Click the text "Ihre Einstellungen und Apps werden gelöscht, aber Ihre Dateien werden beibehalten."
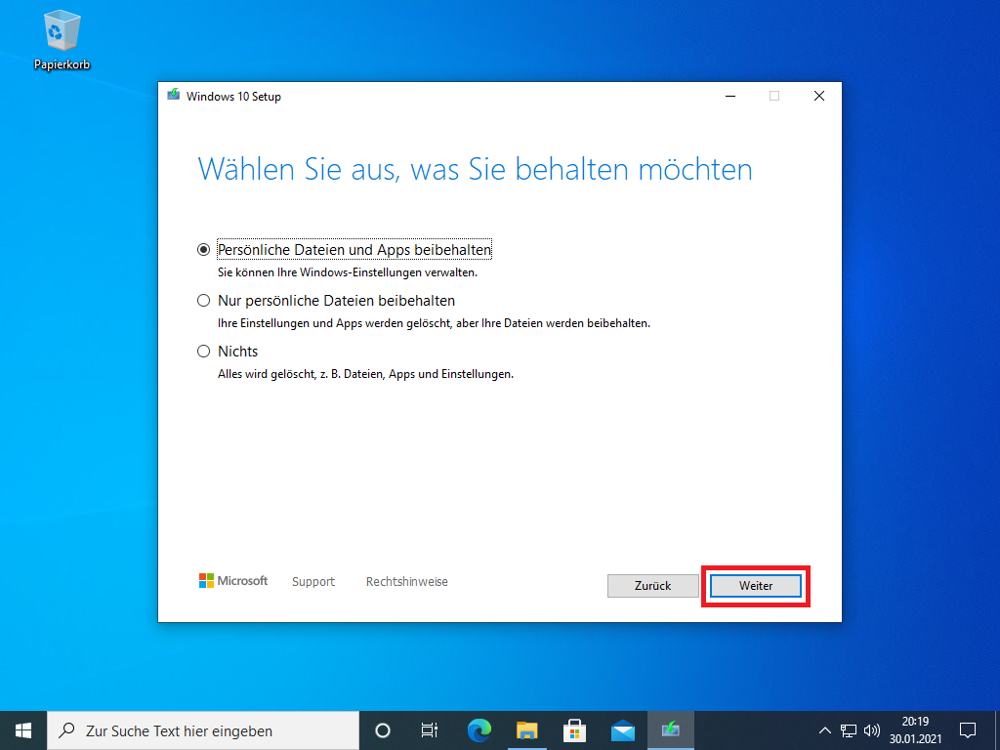The width and height of the screenshot is (1000, 750). pos(434,323)
